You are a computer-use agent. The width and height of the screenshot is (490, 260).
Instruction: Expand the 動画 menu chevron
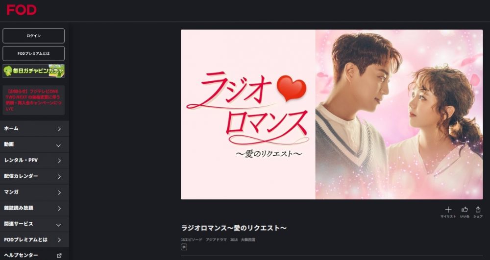[x=58, y=145]
